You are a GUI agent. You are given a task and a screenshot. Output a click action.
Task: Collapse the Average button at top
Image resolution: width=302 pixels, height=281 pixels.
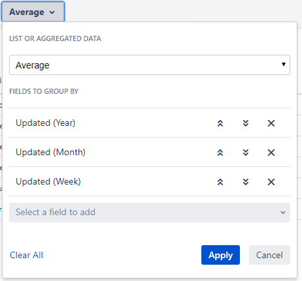point(33,12)
